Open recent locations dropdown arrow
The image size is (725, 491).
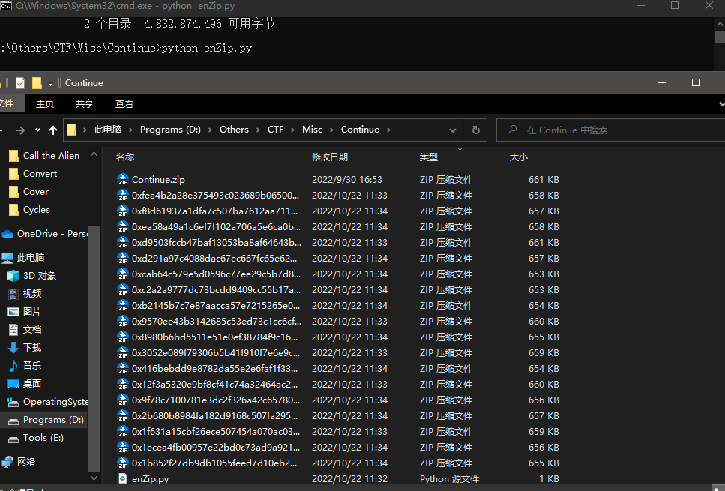37,130
